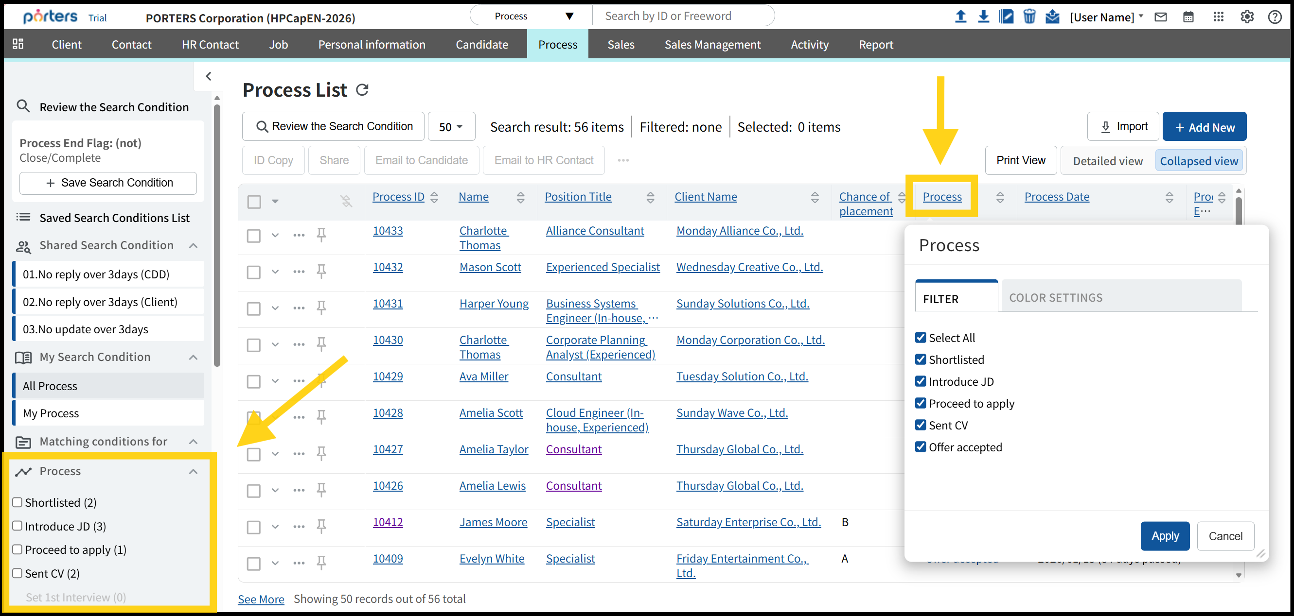This screenshot has height=616, width=1294.
Task: Uncheck the Sent CV filter checkbox
Action: point(920,425)
